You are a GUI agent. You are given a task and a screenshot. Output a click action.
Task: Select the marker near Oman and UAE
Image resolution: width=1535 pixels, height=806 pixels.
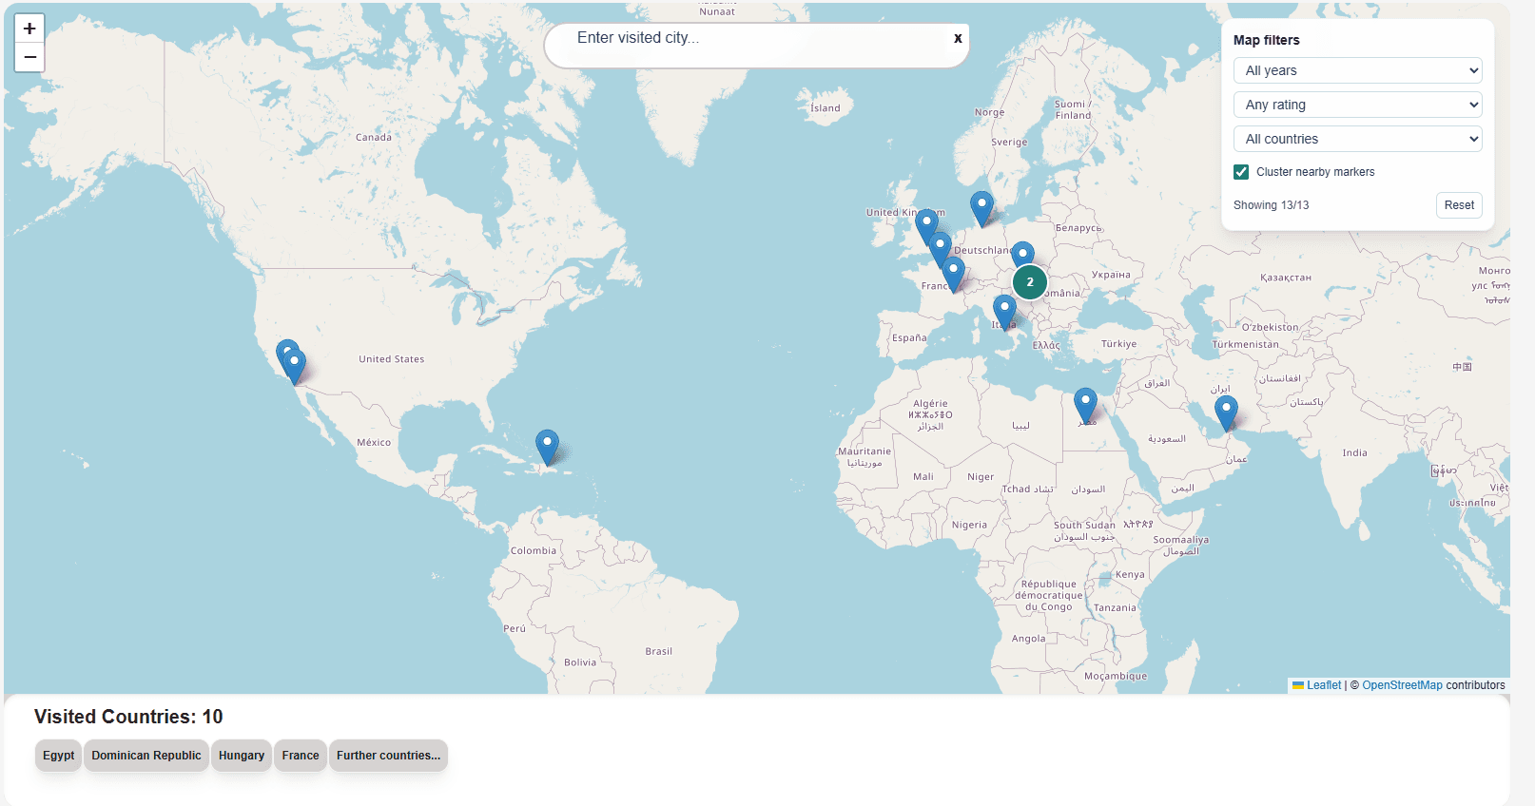click(1227, 414)
